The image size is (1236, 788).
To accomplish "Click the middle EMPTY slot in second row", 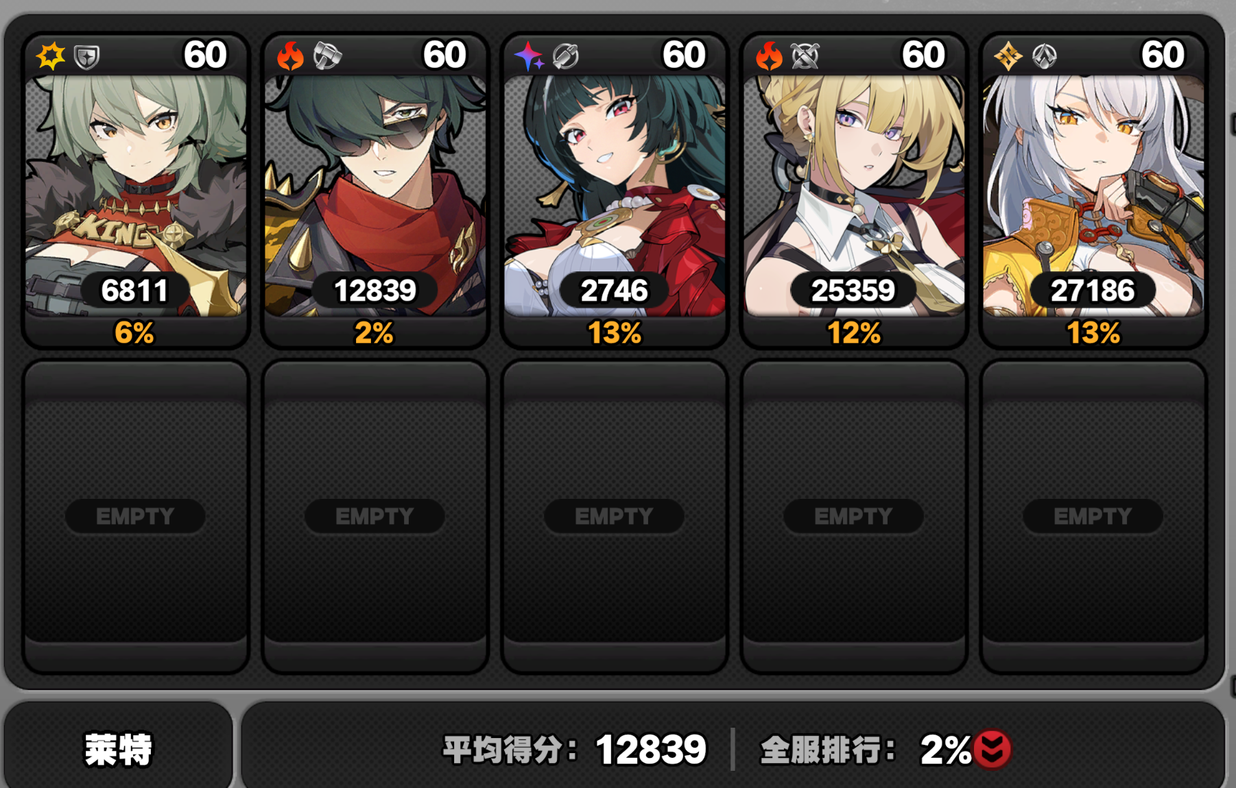I will (x=614, y=517).
